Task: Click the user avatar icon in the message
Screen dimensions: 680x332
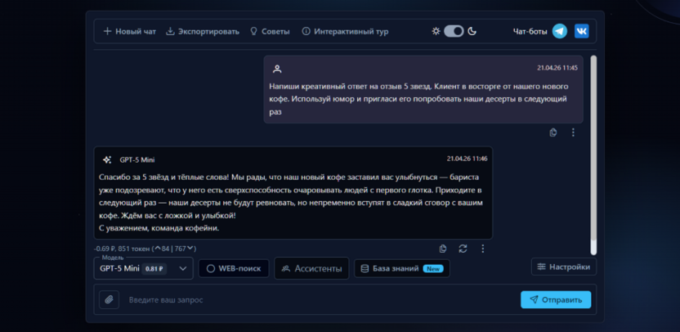Action: click(x=277, y=69)
